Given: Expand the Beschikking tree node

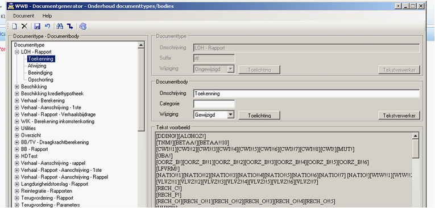Looking at the screenshot, I should coord(17,87).
